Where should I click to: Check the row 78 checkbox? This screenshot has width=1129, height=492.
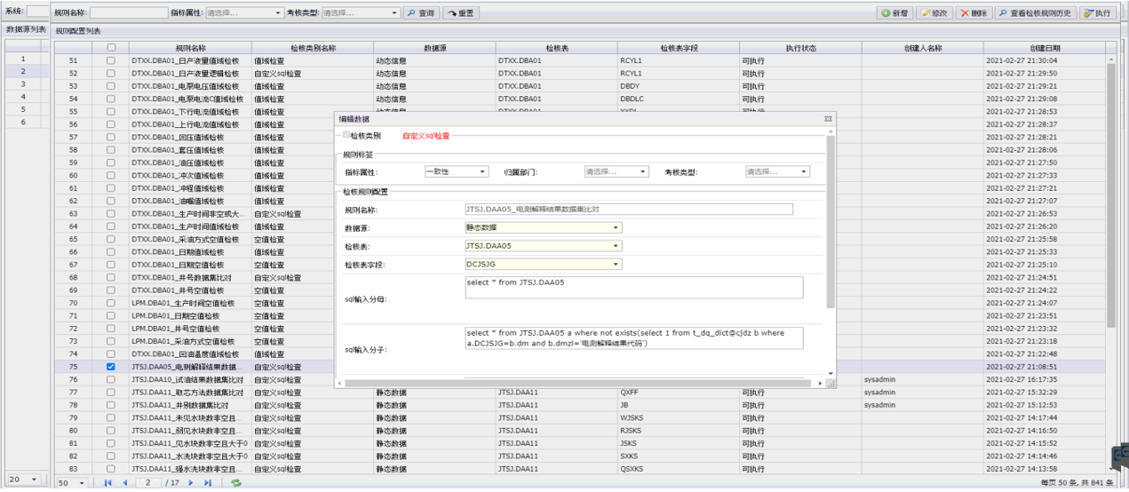coord(111,405)
